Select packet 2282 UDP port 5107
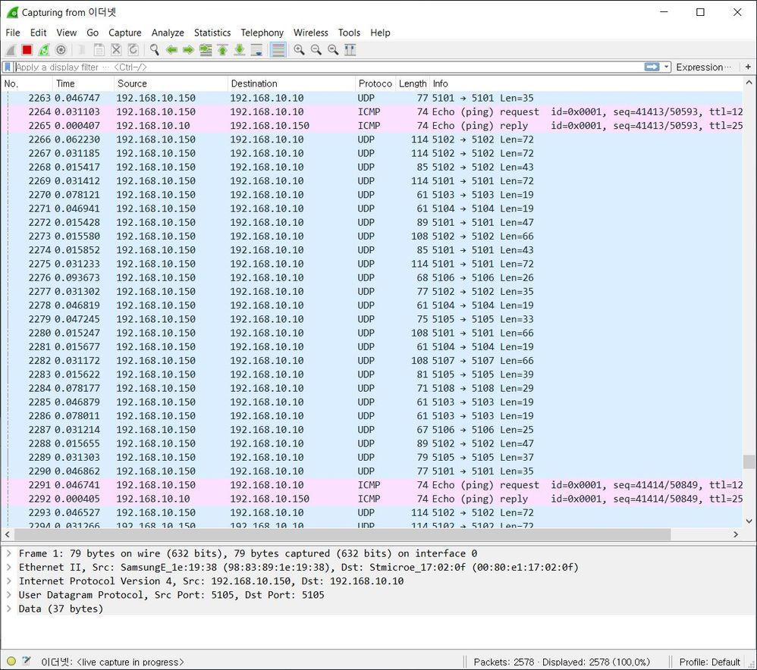757x670 pixels. 372,361
